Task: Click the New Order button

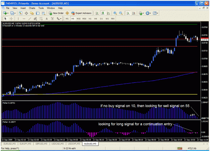Action: (x=56, y=13)
